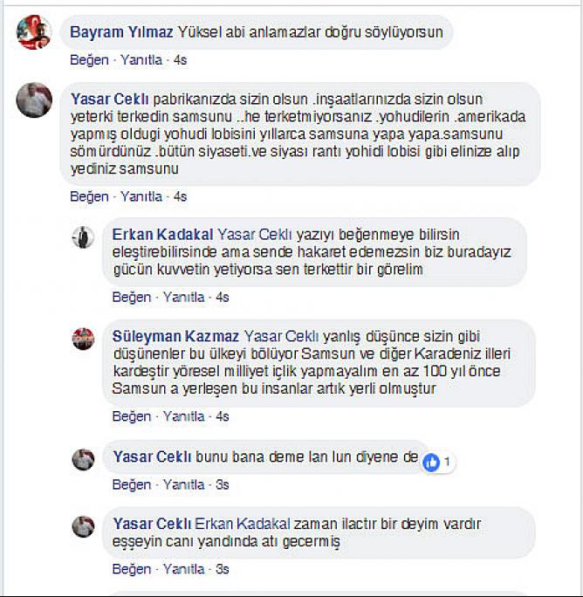Click Süleyman Kazmaz's profile avatar
The image size is (583, 597).
[83, 339]
